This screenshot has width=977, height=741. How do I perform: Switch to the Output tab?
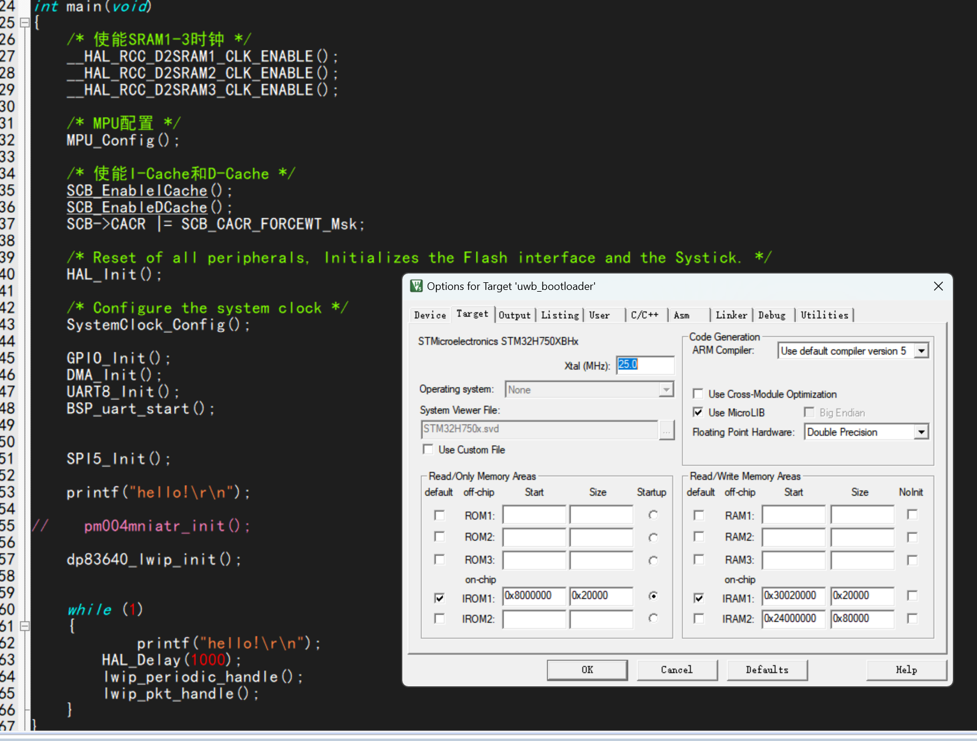tap(515, 315)
